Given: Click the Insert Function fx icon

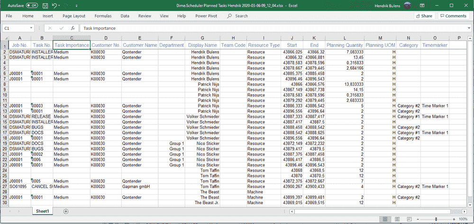Looking at the screenshot, I should (73, 28).
